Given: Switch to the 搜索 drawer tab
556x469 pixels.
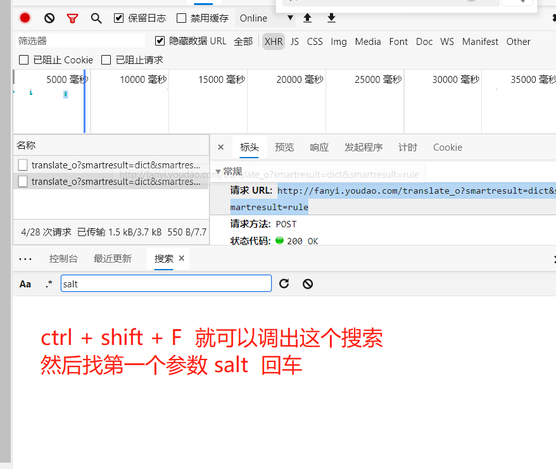Looking at the screenshot, I should 164,259.
